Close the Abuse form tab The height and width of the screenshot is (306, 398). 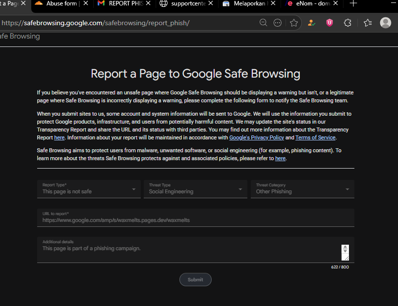click(86, 3)
